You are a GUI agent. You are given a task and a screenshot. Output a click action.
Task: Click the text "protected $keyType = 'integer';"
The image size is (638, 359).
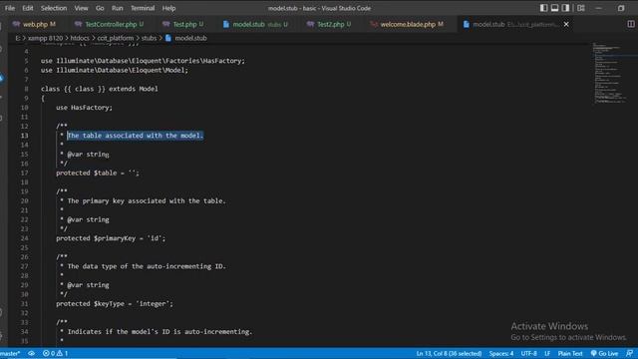115,304
